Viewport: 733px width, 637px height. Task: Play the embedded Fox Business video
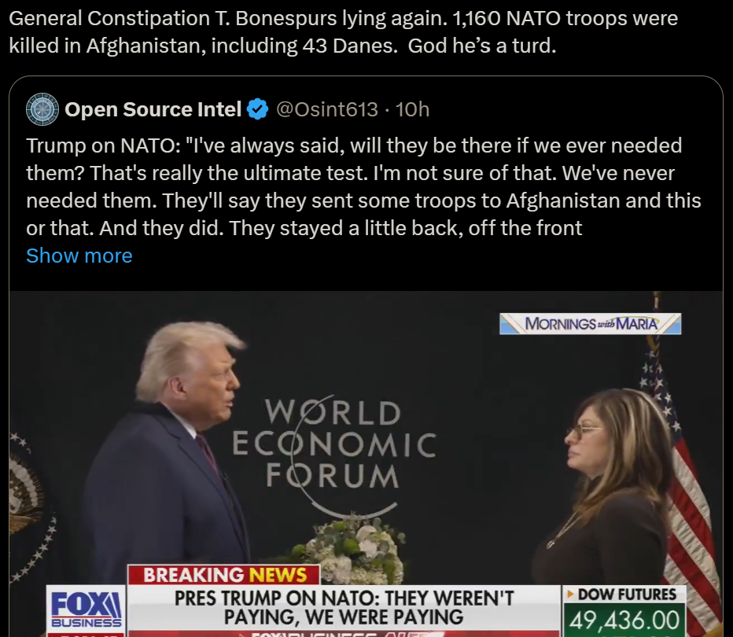(x=366, y=464)
